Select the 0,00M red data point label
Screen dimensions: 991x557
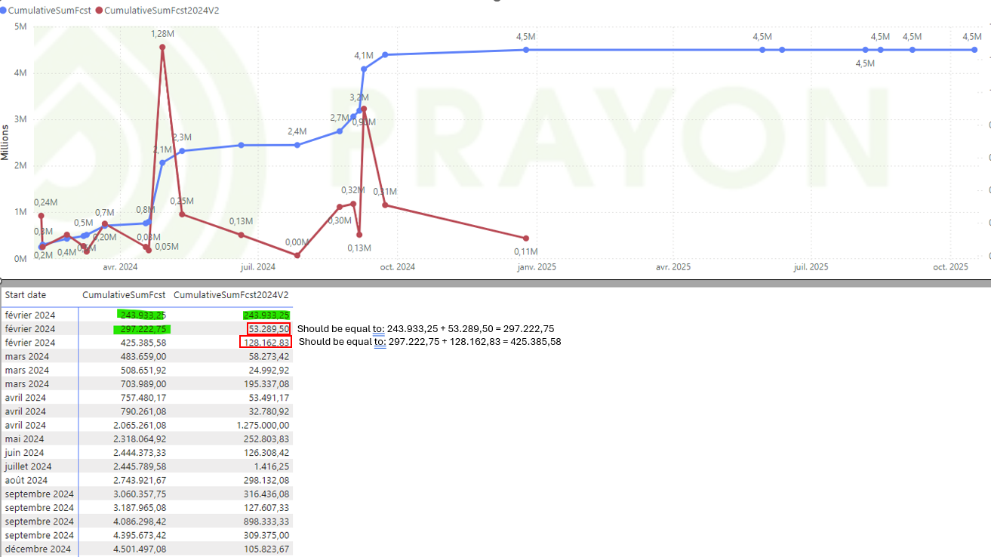click(297, 242)
